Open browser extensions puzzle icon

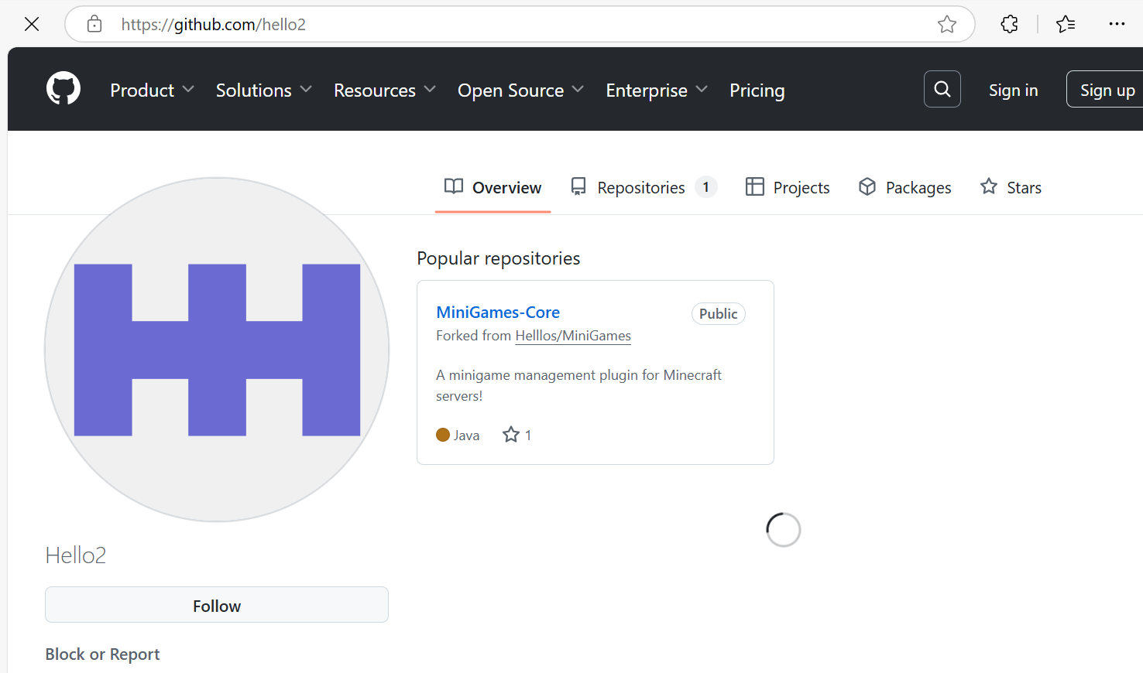point(1009,24)
